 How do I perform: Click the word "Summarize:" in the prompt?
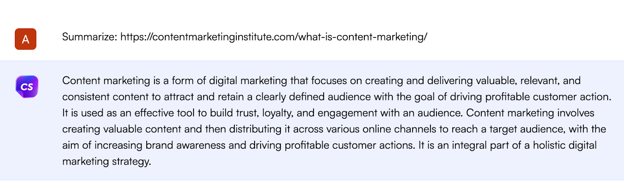(90, 37)
